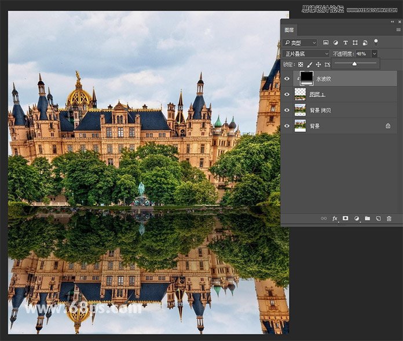This screenshot has height=341, width=403.
Task: Hide the 水波纹 layer
Action: (287, 79)
